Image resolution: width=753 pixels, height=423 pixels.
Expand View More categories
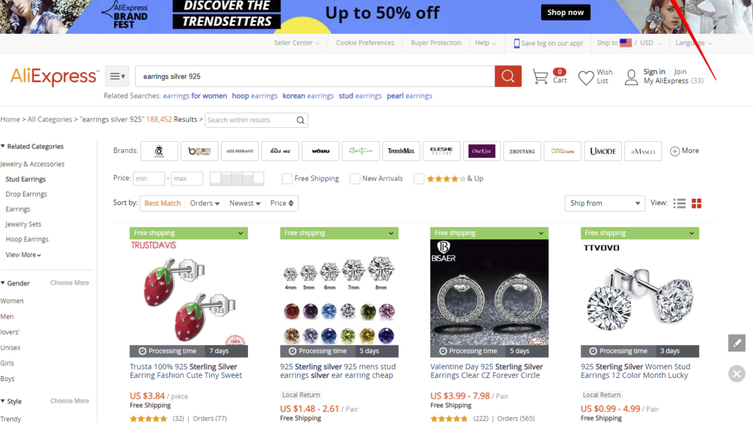click(x=23, y=255)
